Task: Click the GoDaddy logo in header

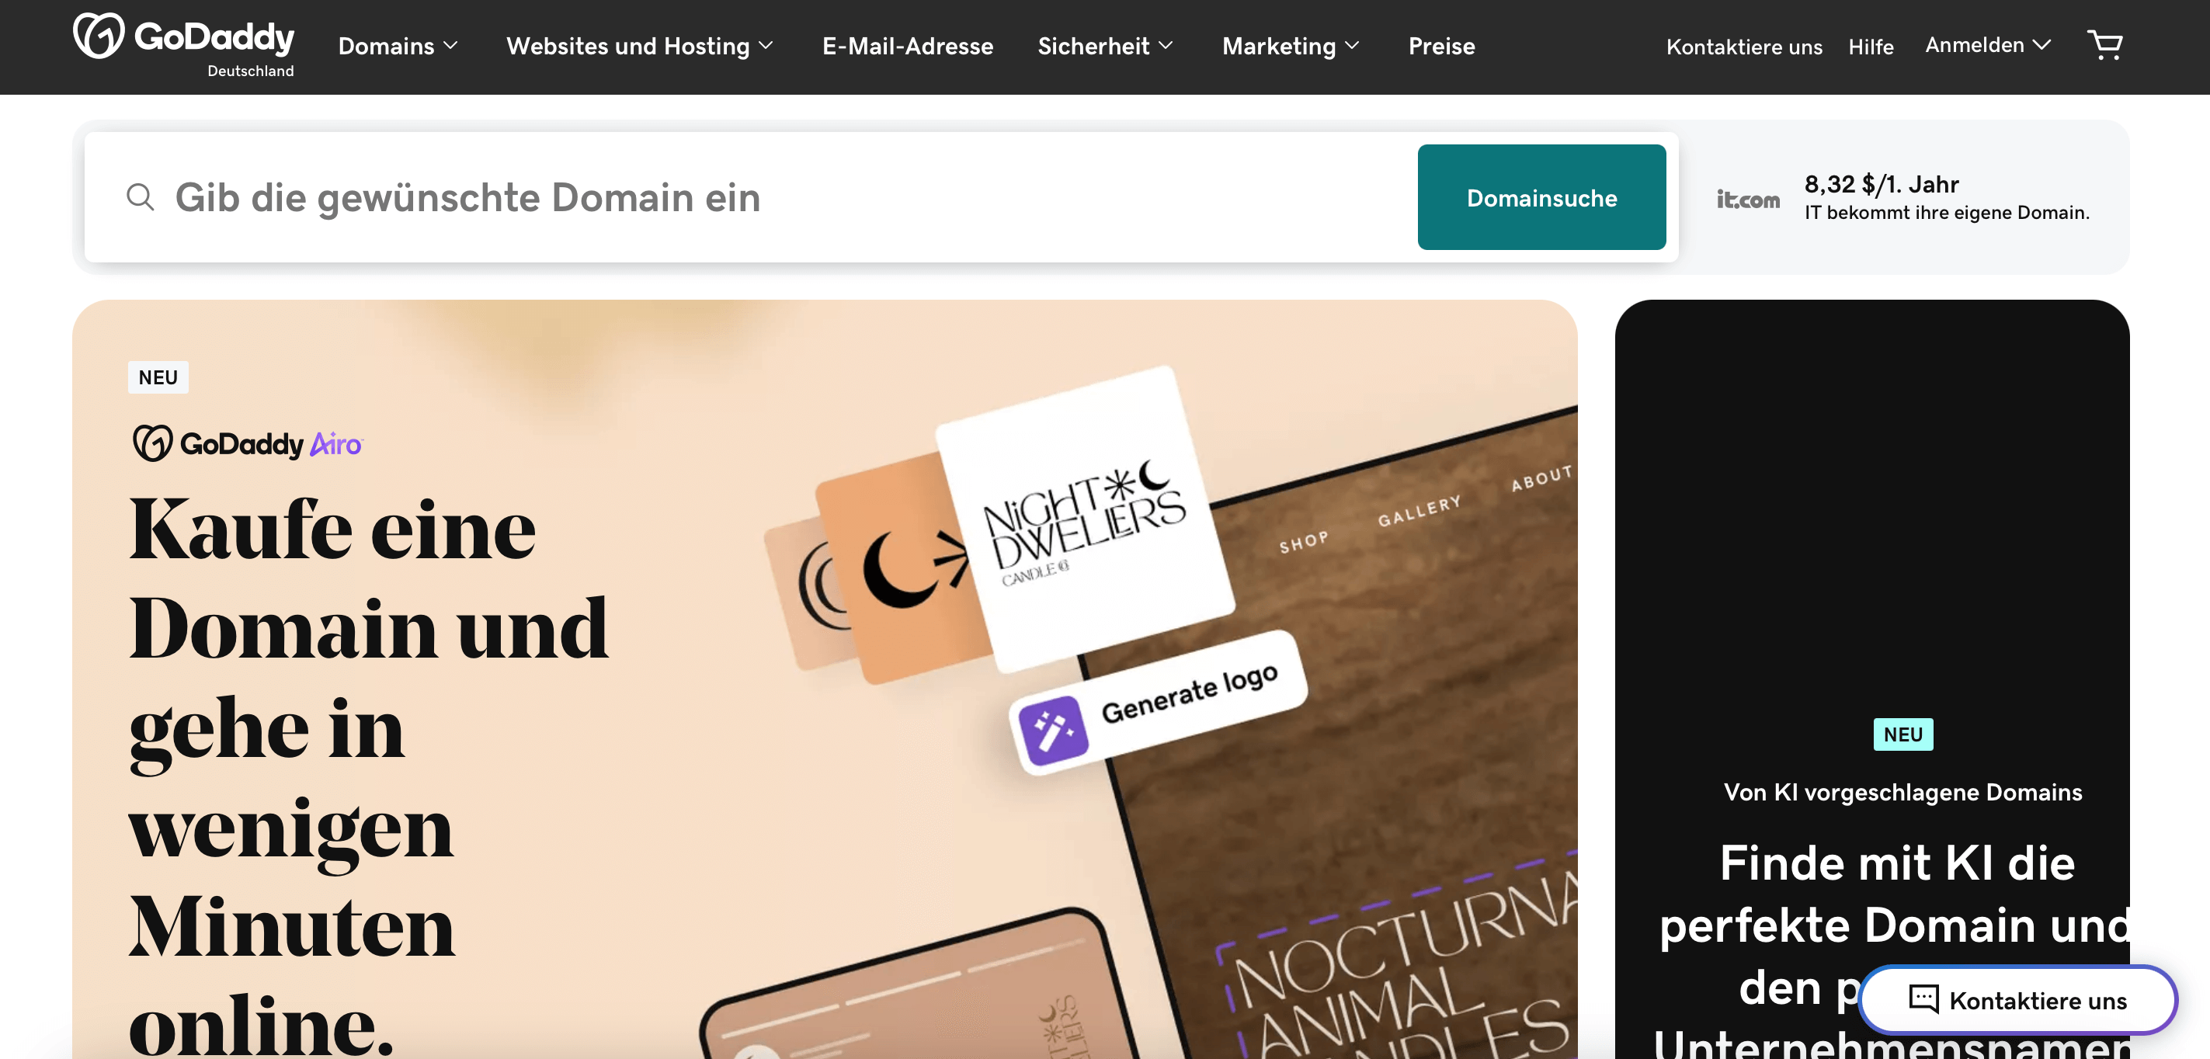Action: tap(183, 44)
